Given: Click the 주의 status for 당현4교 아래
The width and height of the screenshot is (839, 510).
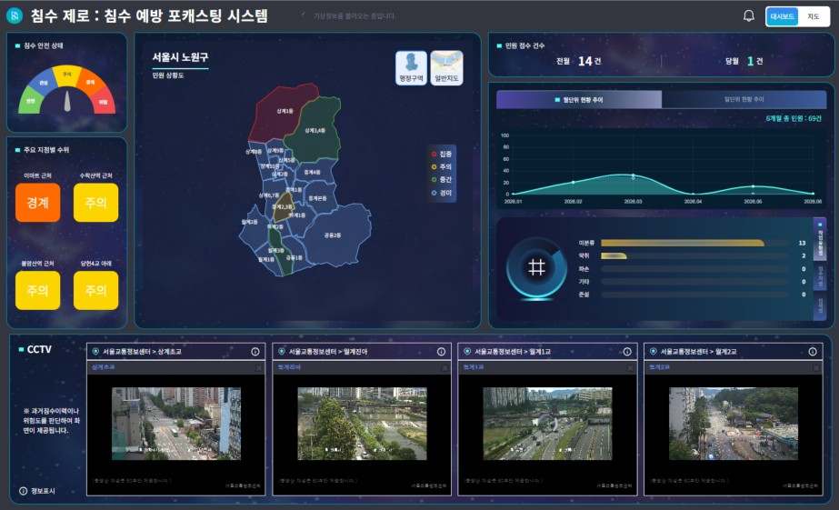Looking at the screenshot, I should pos(95,291).
